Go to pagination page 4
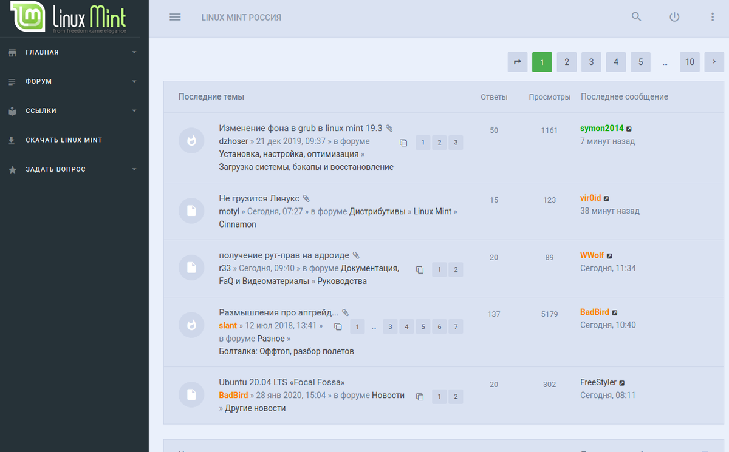Screen dimensions: 729x452 [x=616, y=62]
